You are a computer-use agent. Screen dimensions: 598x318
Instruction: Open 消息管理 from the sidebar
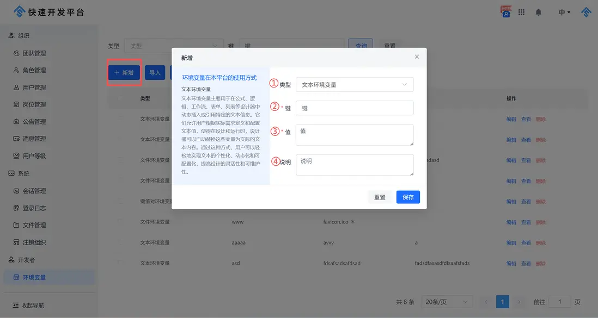pyautogui.click(x=35, y=139)
